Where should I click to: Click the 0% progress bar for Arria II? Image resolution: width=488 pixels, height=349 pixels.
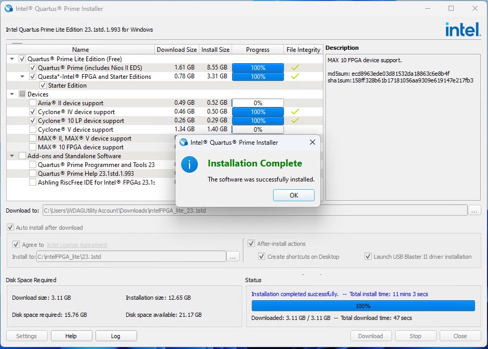(x=258, y=103)
